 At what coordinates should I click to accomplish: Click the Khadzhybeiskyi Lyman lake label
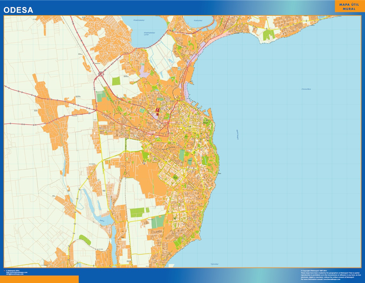tap(151, 33)
